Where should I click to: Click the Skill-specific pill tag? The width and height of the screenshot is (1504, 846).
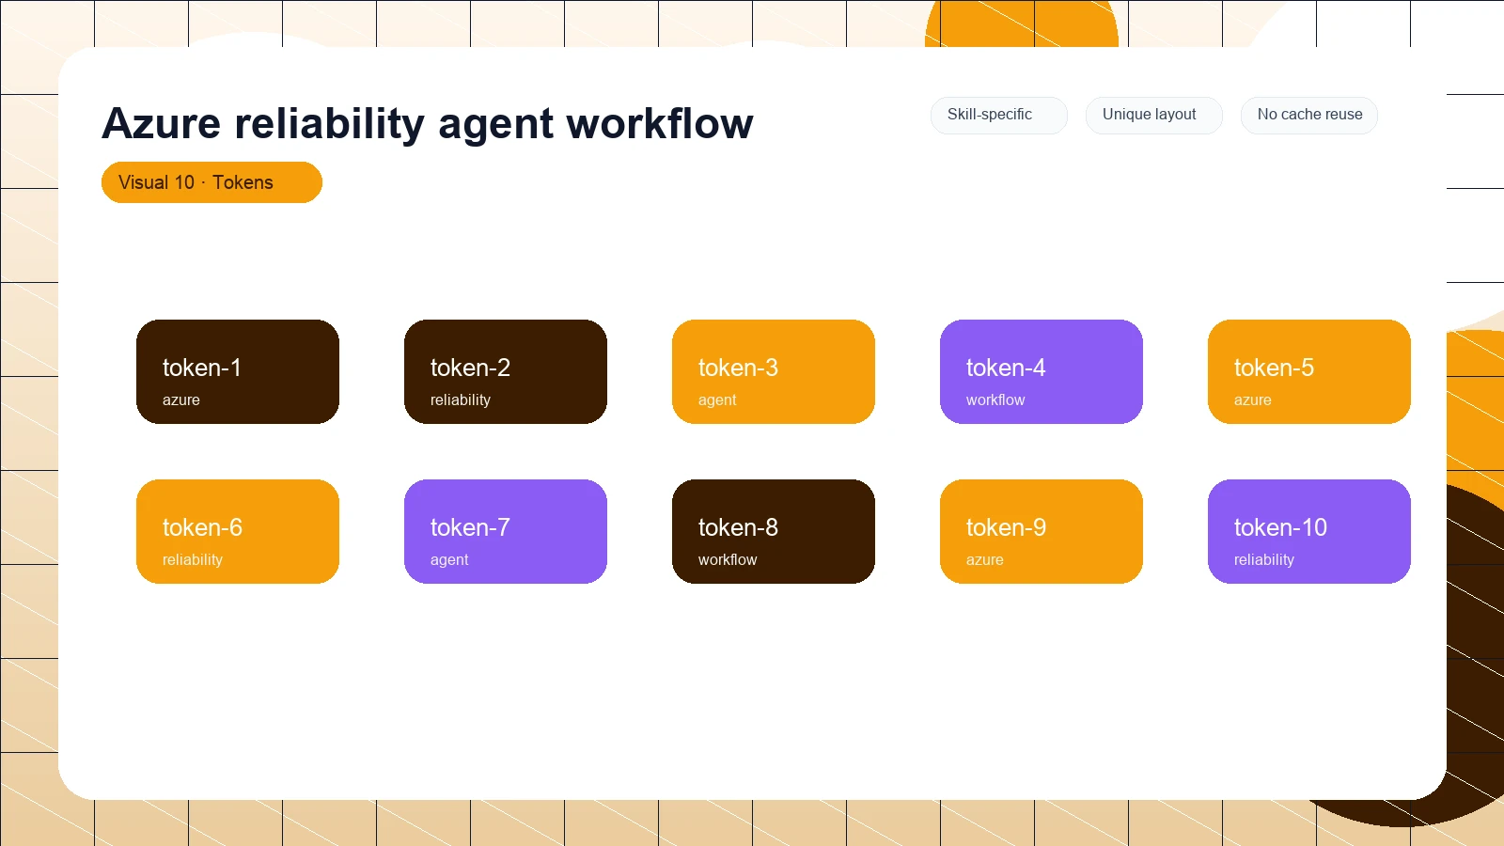click(998, 115)
